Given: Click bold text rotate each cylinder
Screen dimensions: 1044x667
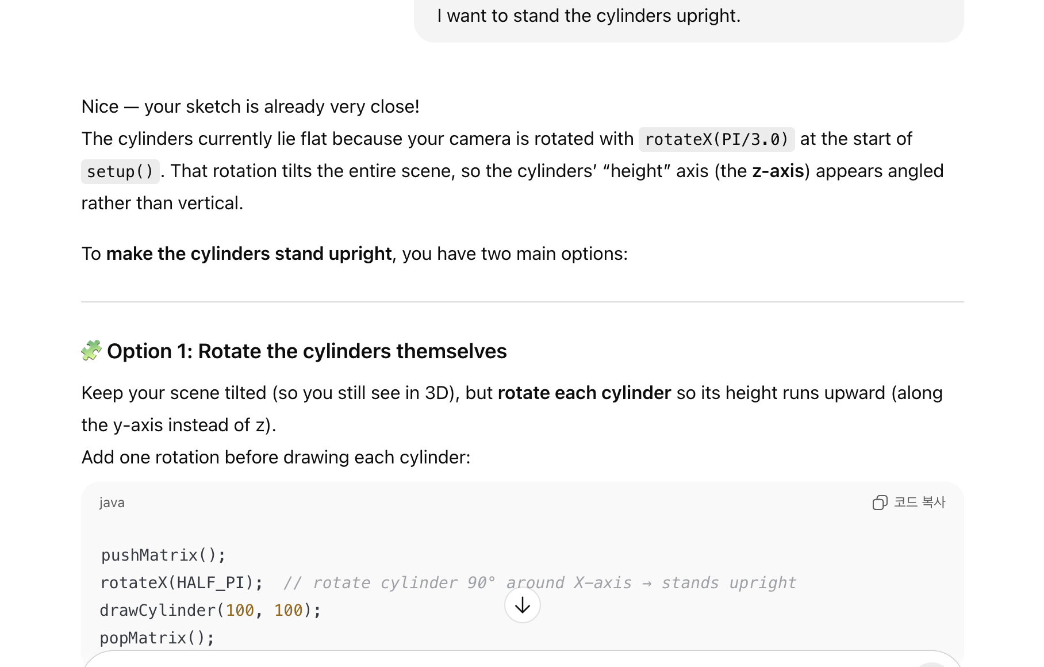Looking at the screenshot, I should coord(584,393).
